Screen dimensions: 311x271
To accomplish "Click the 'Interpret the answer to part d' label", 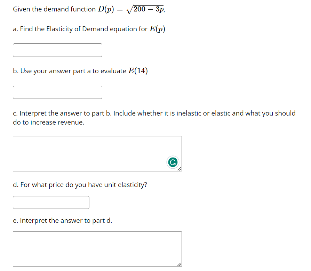I will click(x=62, y=220).
